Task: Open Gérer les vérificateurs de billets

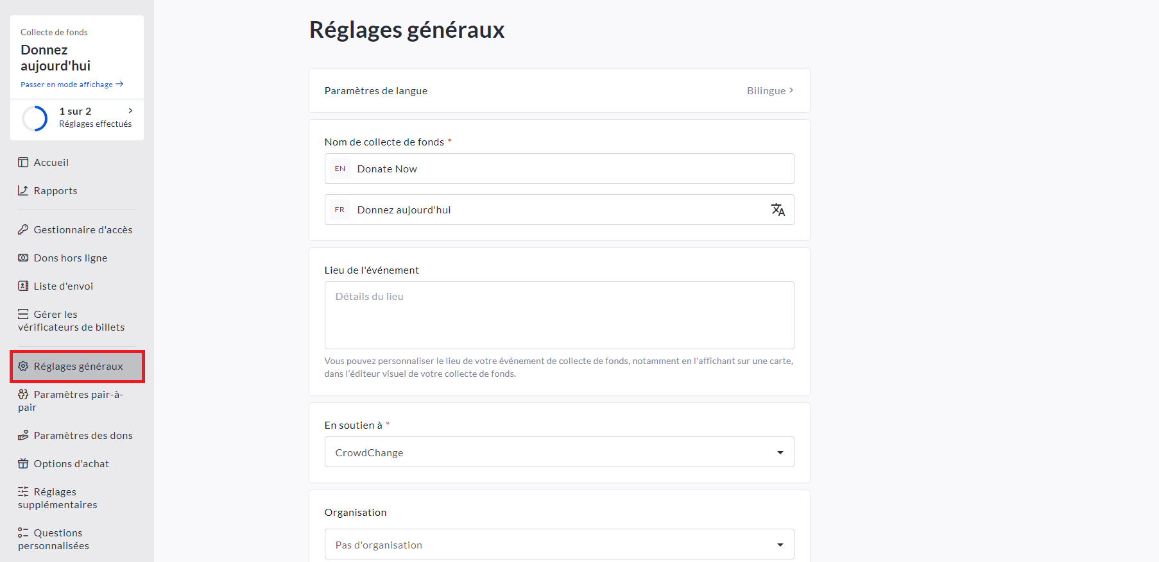Action: 71,320
